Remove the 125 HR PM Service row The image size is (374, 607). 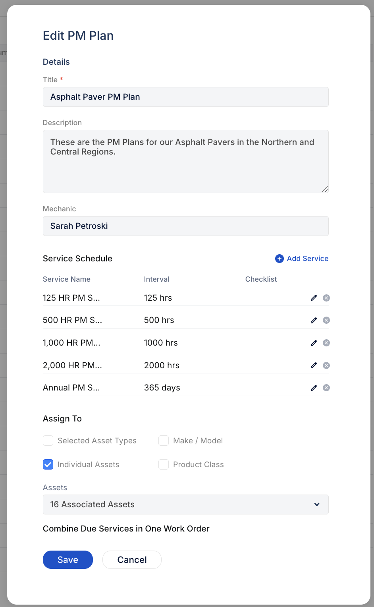[326, 298]
